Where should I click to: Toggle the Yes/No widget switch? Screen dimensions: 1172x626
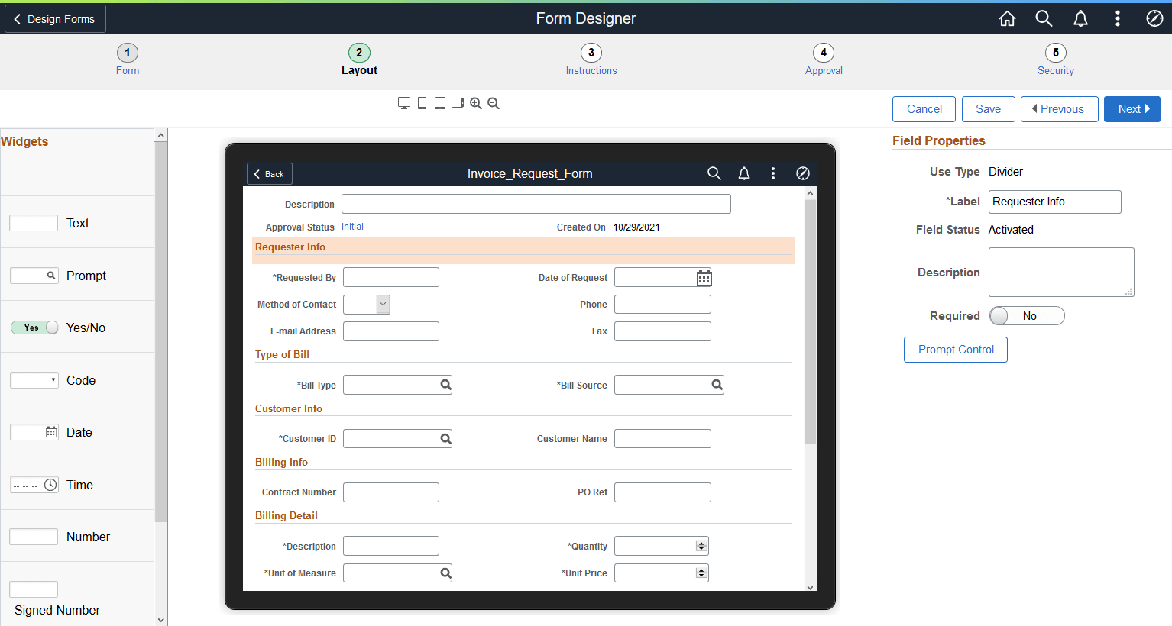pos(34,327)
